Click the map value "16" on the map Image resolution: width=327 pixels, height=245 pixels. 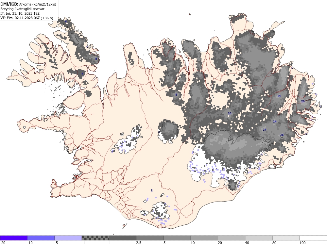(x=282, y=135)
